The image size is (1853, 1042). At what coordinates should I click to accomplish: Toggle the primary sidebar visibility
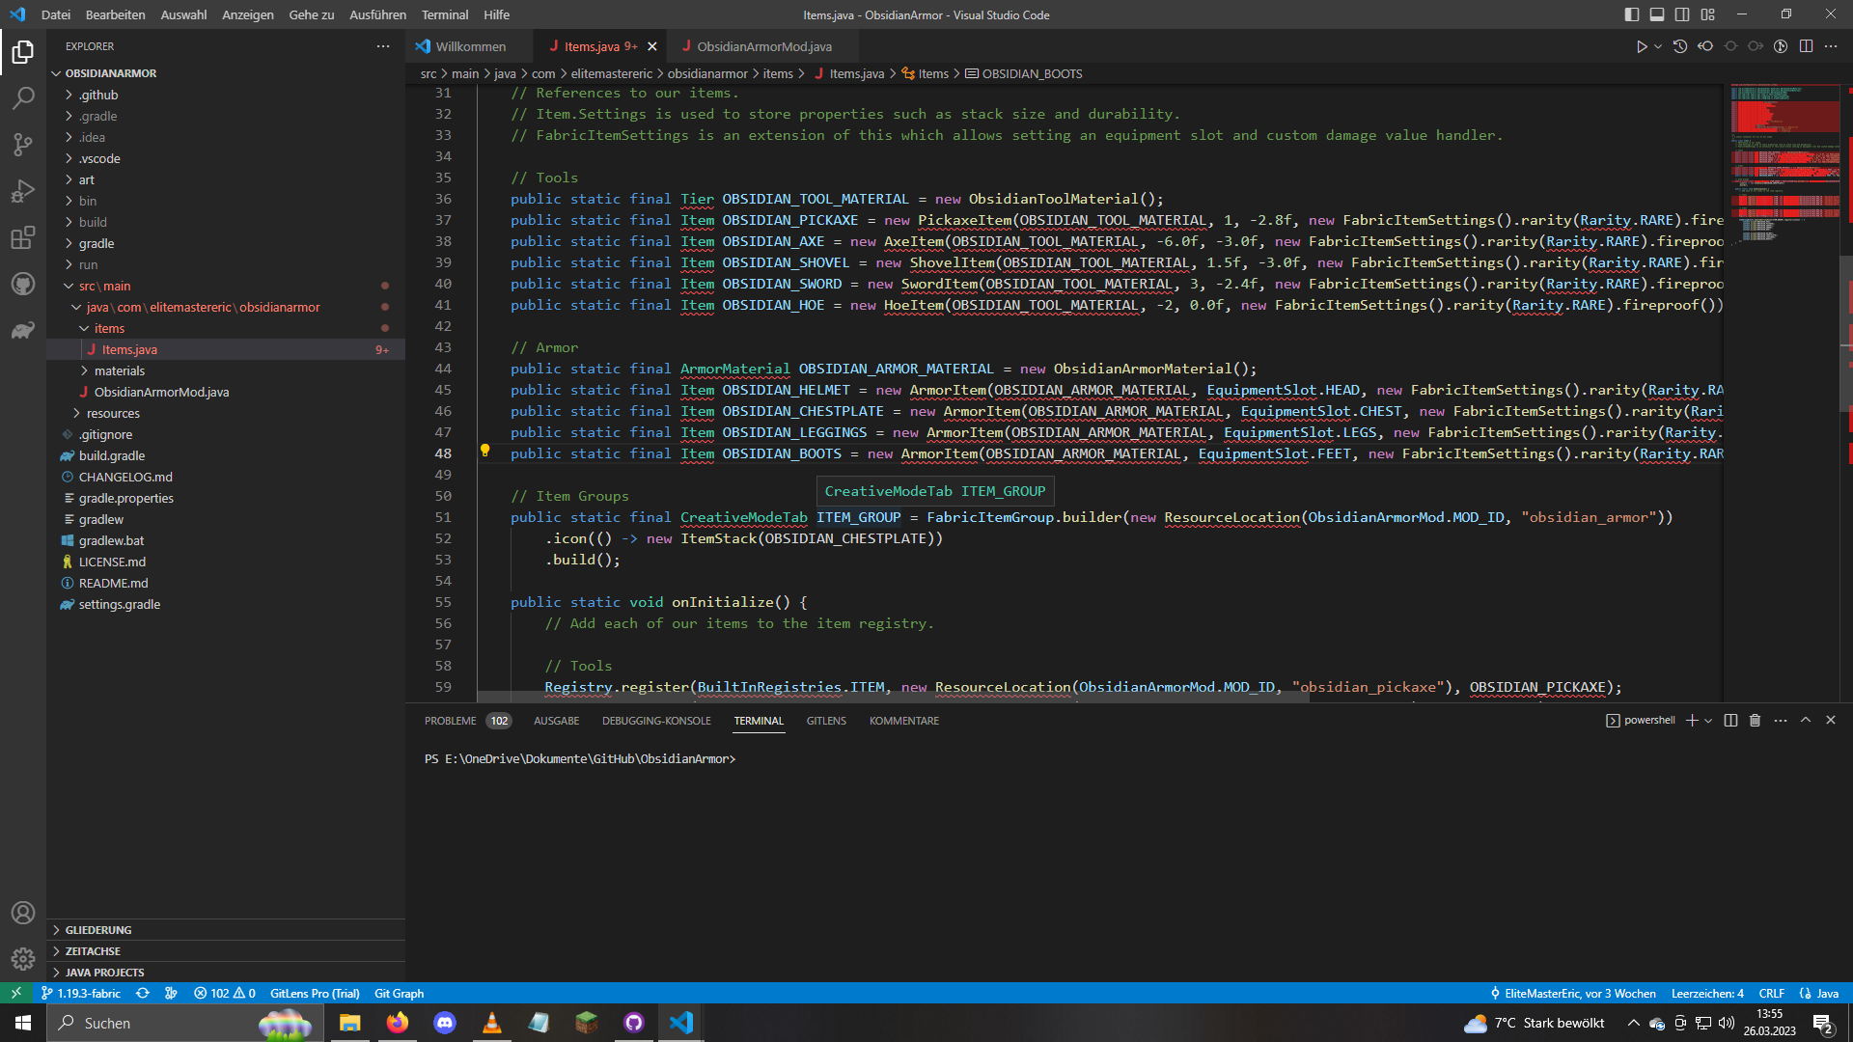click(1630, 14)
